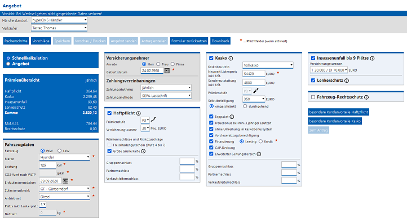
Task: Click the Rechenschritte button
Action: pyautogui.click(x=16, y=41)
